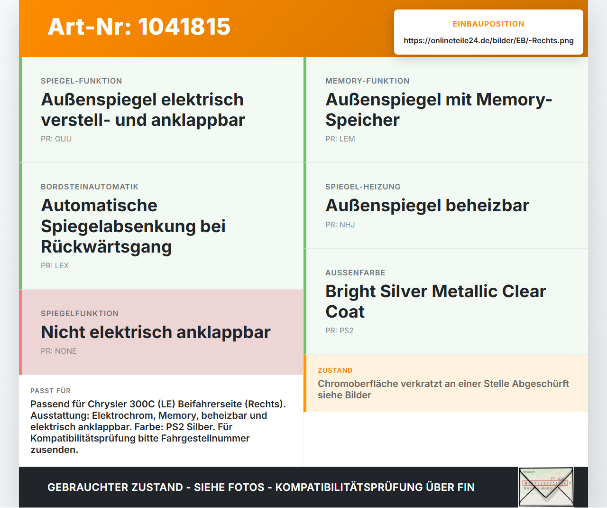
Task: Select 'Außenspiegel beheizbar' heading
Action: (427, 206)
